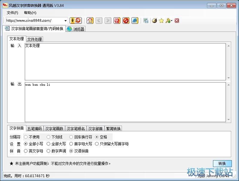Click the input box scroll up arrow
The height and width of the screenshot is (181, 239).
click(229, 46)
